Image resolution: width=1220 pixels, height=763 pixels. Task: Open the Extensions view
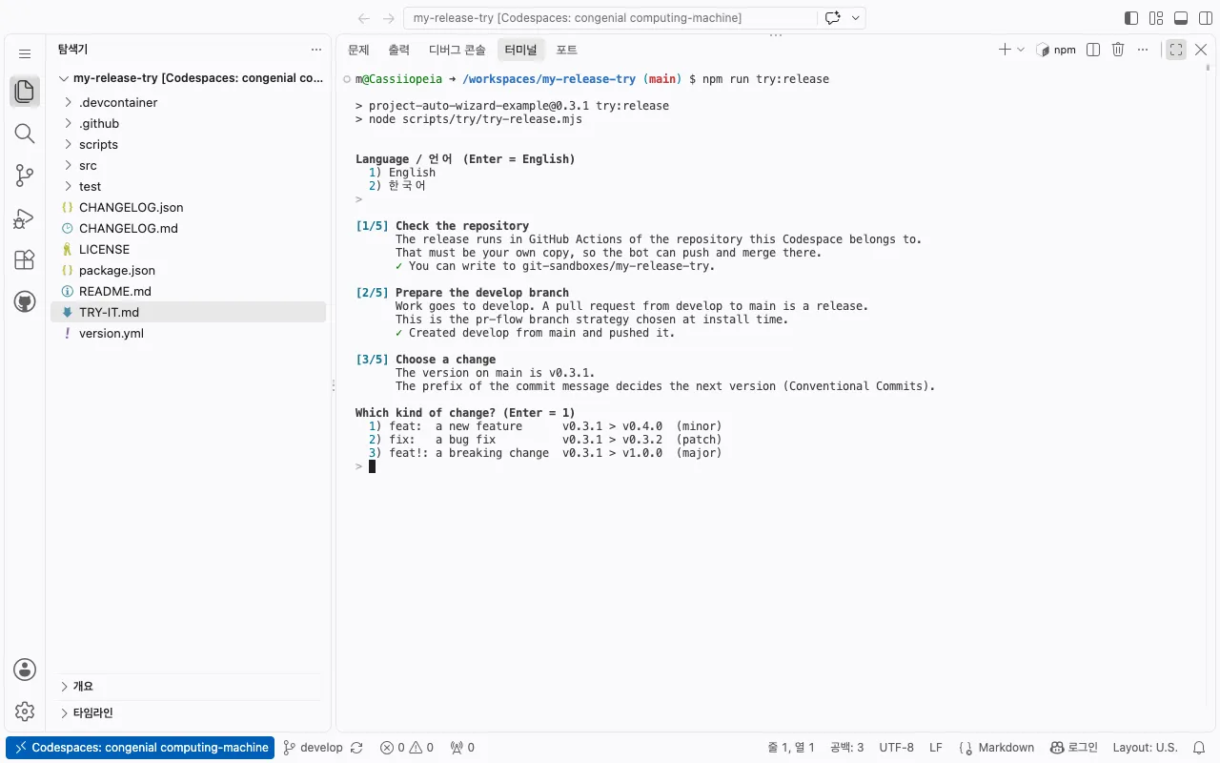click(25, 260)
